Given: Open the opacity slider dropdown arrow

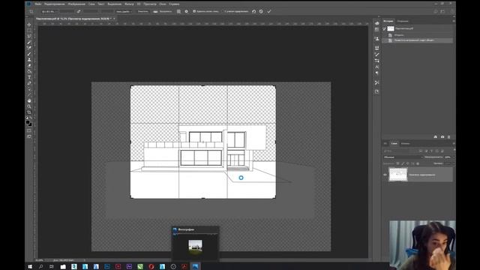Looking at the screenshot, I should (x=453, y=157).
